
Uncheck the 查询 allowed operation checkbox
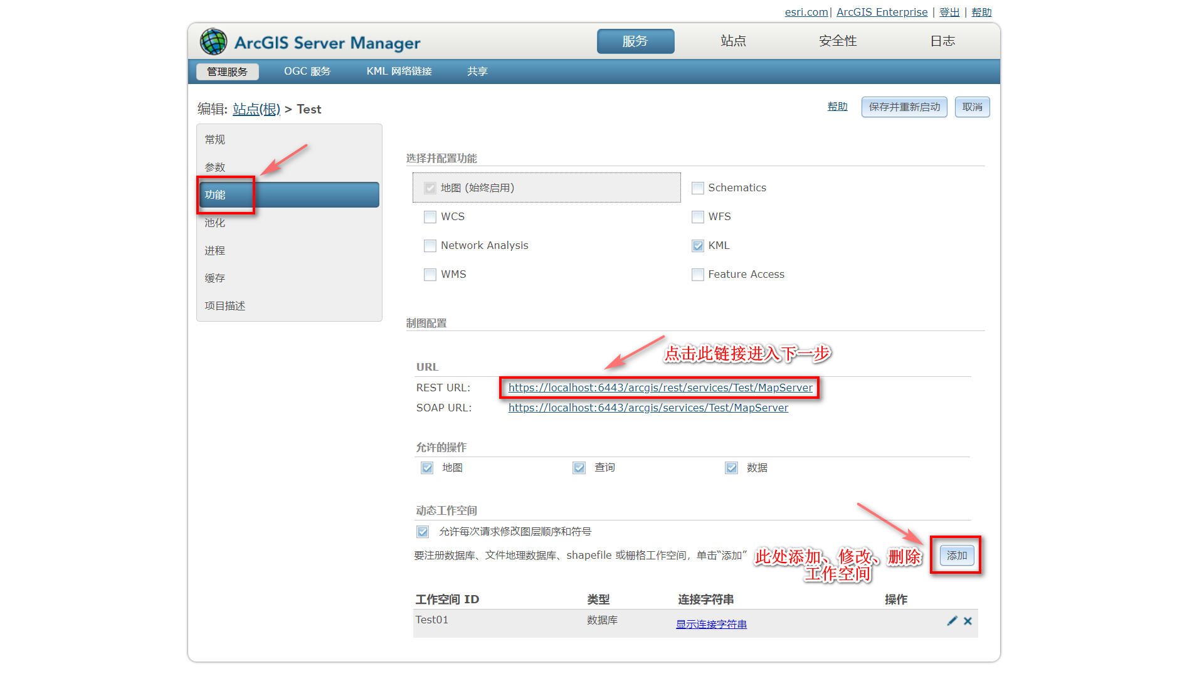(579, 468)
